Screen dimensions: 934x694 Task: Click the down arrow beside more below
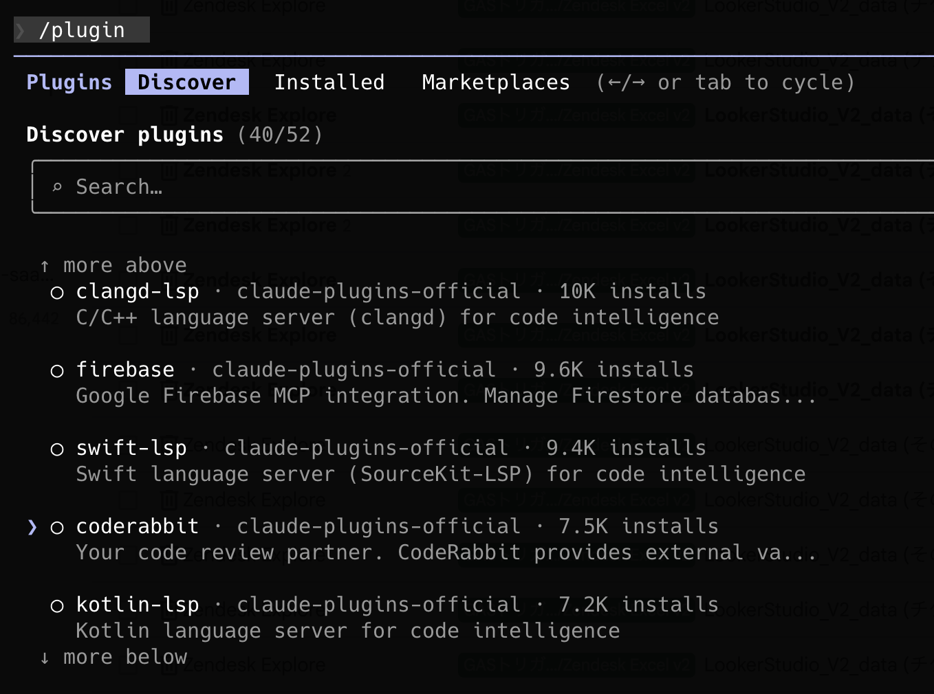[x=45, y=658]
